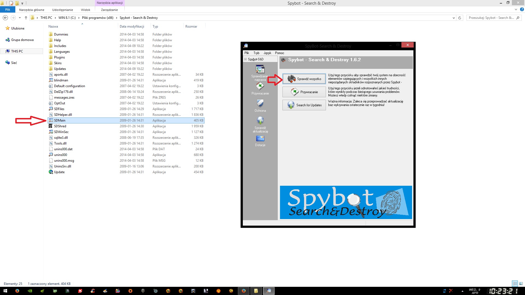
Task: Click the Dummies folder icon
Action: coord(51,34)
